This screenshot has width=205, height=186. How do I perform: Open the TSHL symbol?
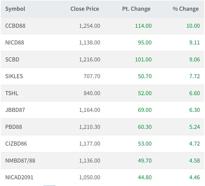click(12, 93)
